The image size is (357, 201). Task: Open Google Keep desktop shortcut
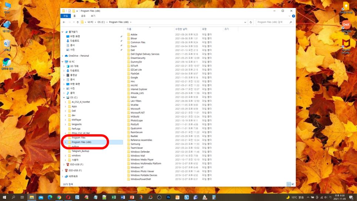(x=346, y=8)
